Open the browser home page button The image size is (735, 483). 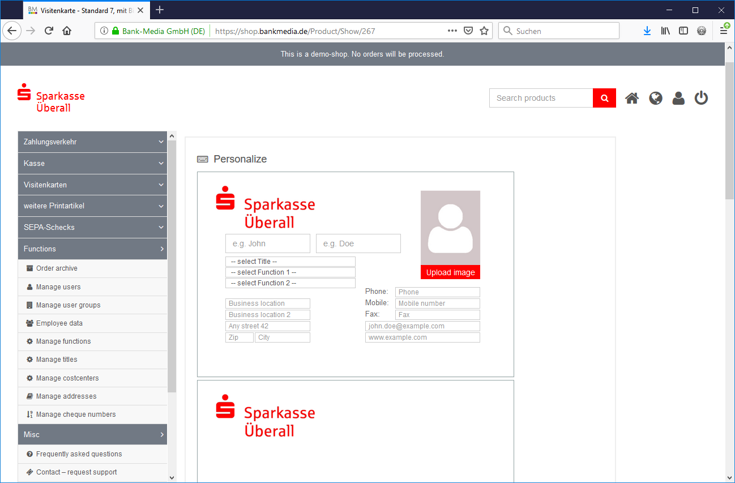pyautogui.click(x=67, y=31)
